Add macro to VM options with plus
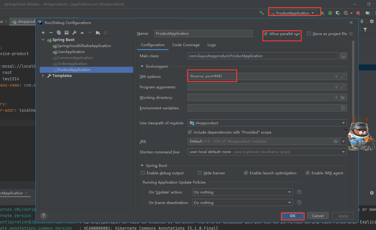The height and width of the screenshot is (230, 376). click(x=336, y=77)
